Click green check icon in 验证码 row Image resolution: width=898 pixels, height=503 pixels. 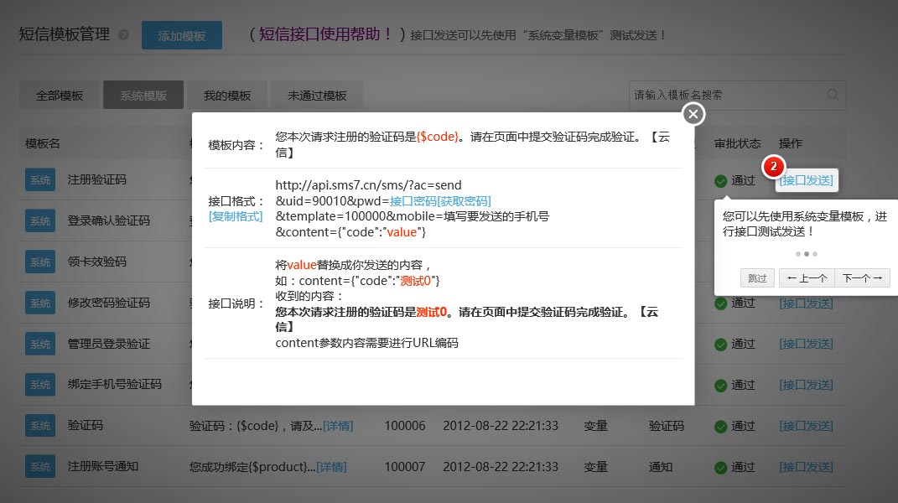pos(720,426)
